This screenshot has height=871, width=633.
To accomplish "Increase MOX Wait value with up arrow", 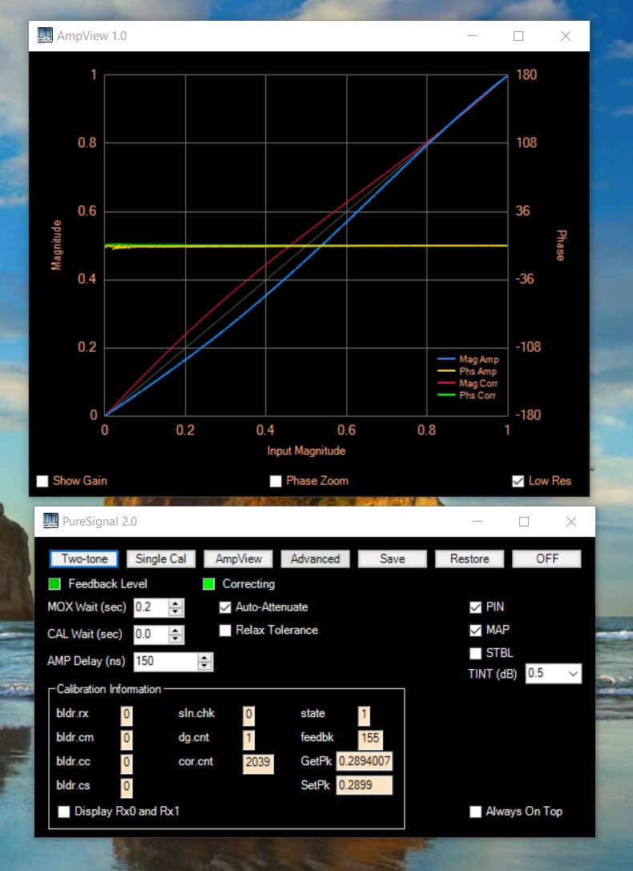I will click(x=176, y=603).
